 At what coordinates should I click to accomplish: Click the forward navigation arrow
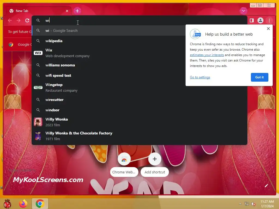click(19, 20)
